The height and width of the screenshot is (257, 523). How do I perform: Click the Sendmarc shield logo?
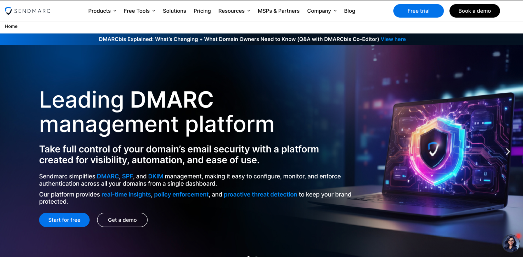coord(8,11)
